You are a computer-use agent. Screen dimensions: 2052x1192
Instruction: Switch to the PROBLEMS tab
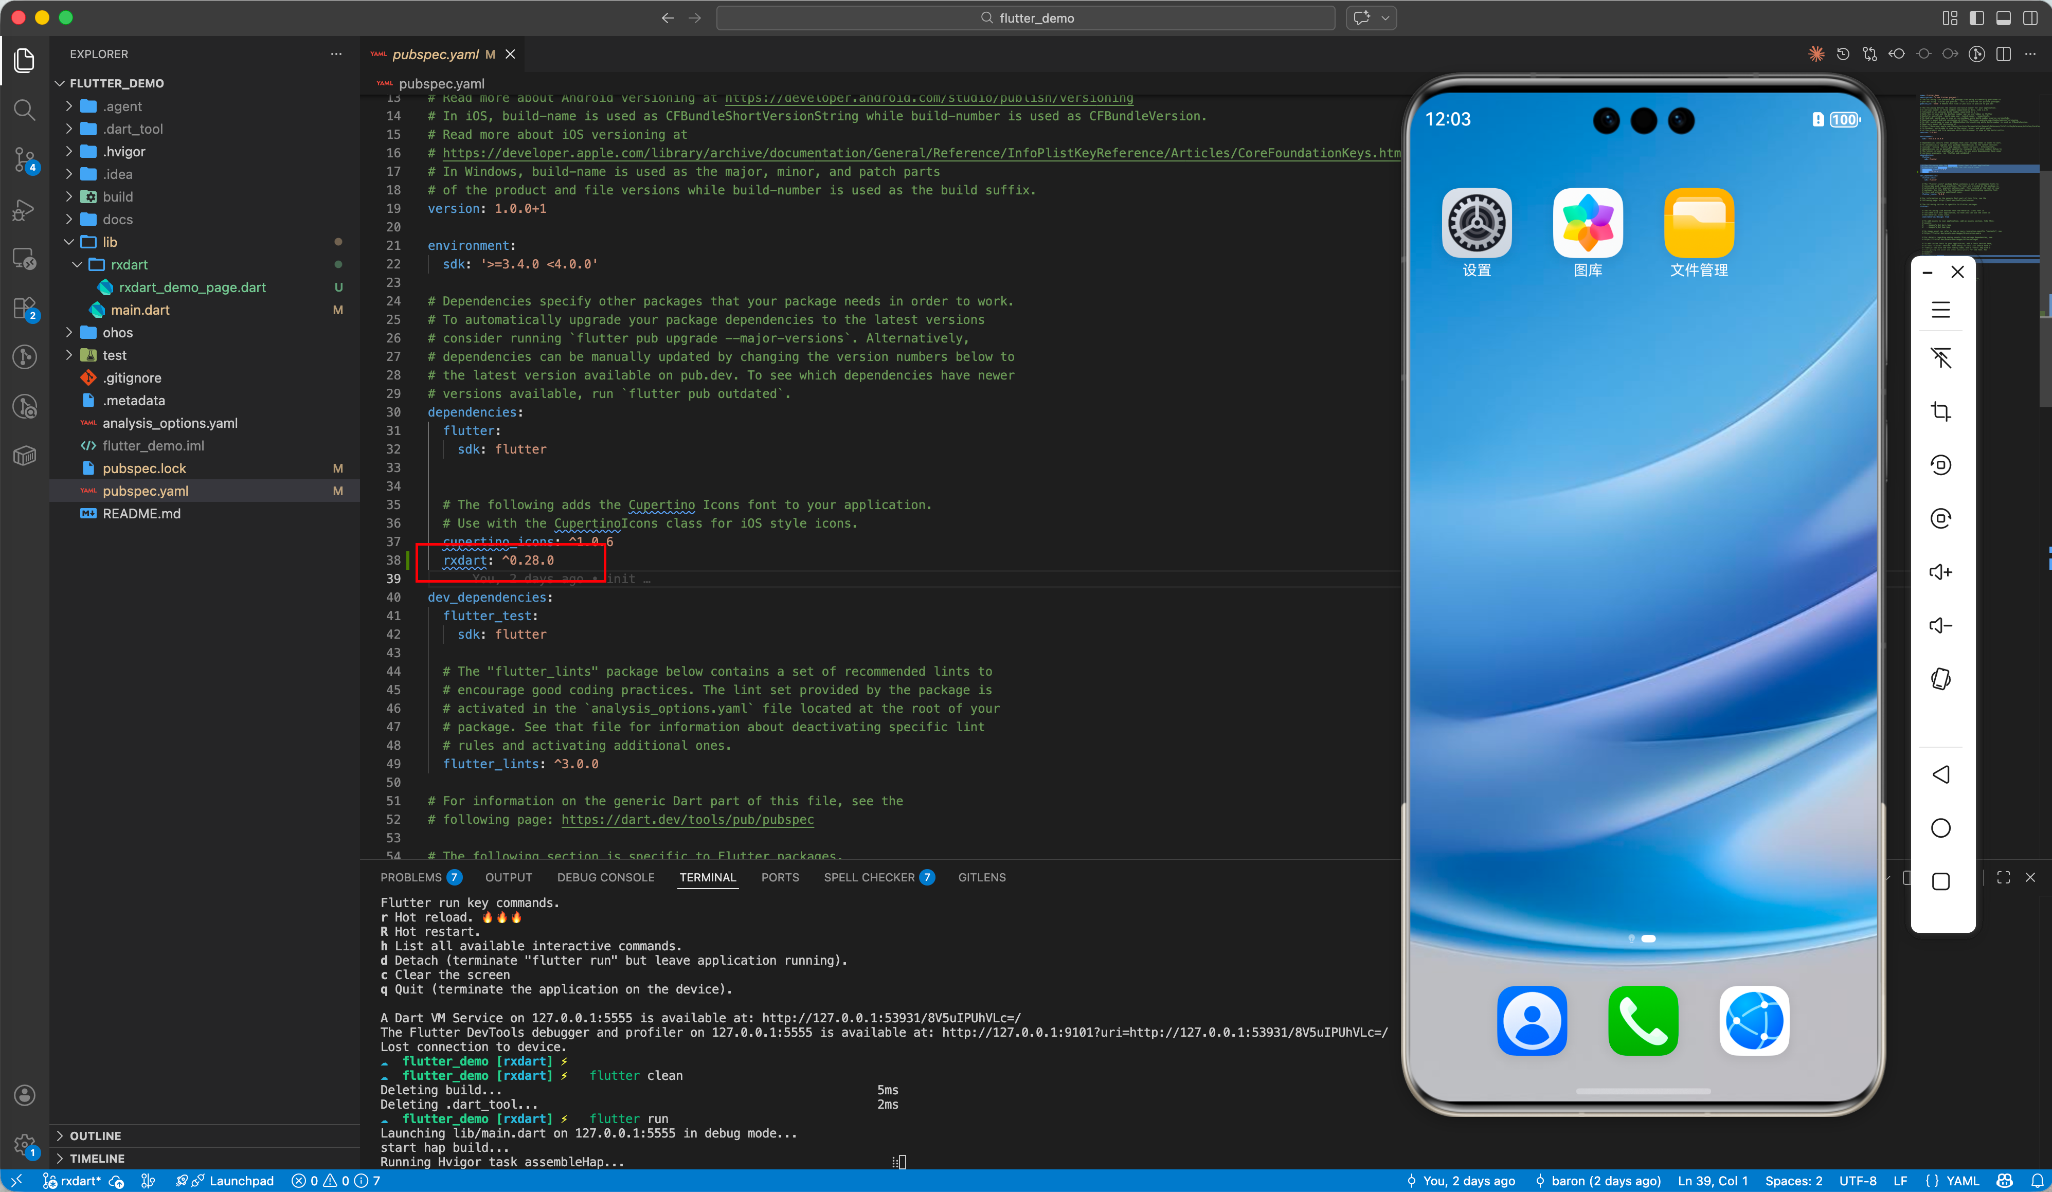[410, 877]
